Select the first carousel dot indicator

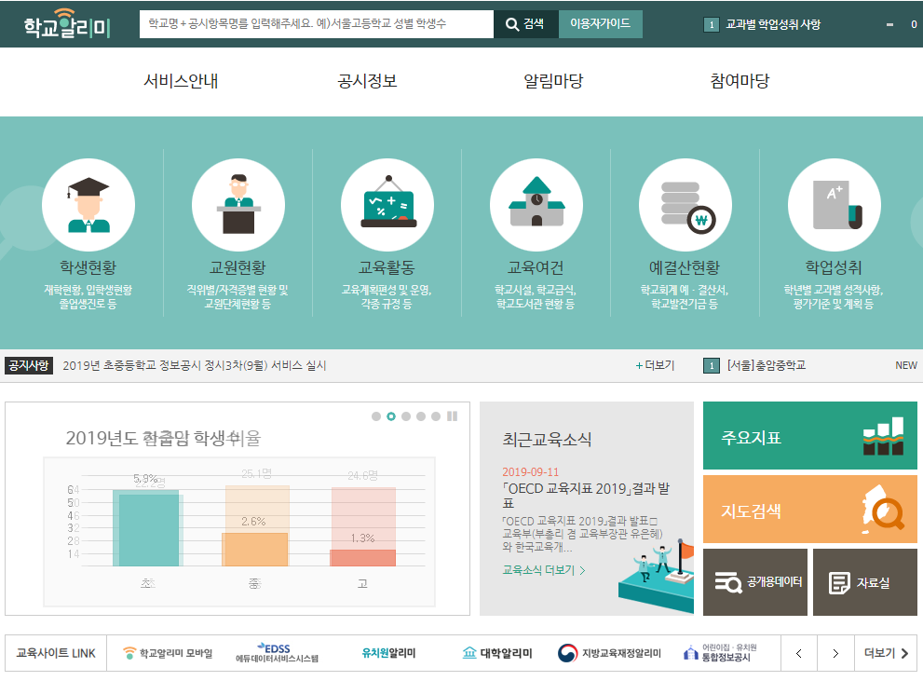tap(376, 416)
